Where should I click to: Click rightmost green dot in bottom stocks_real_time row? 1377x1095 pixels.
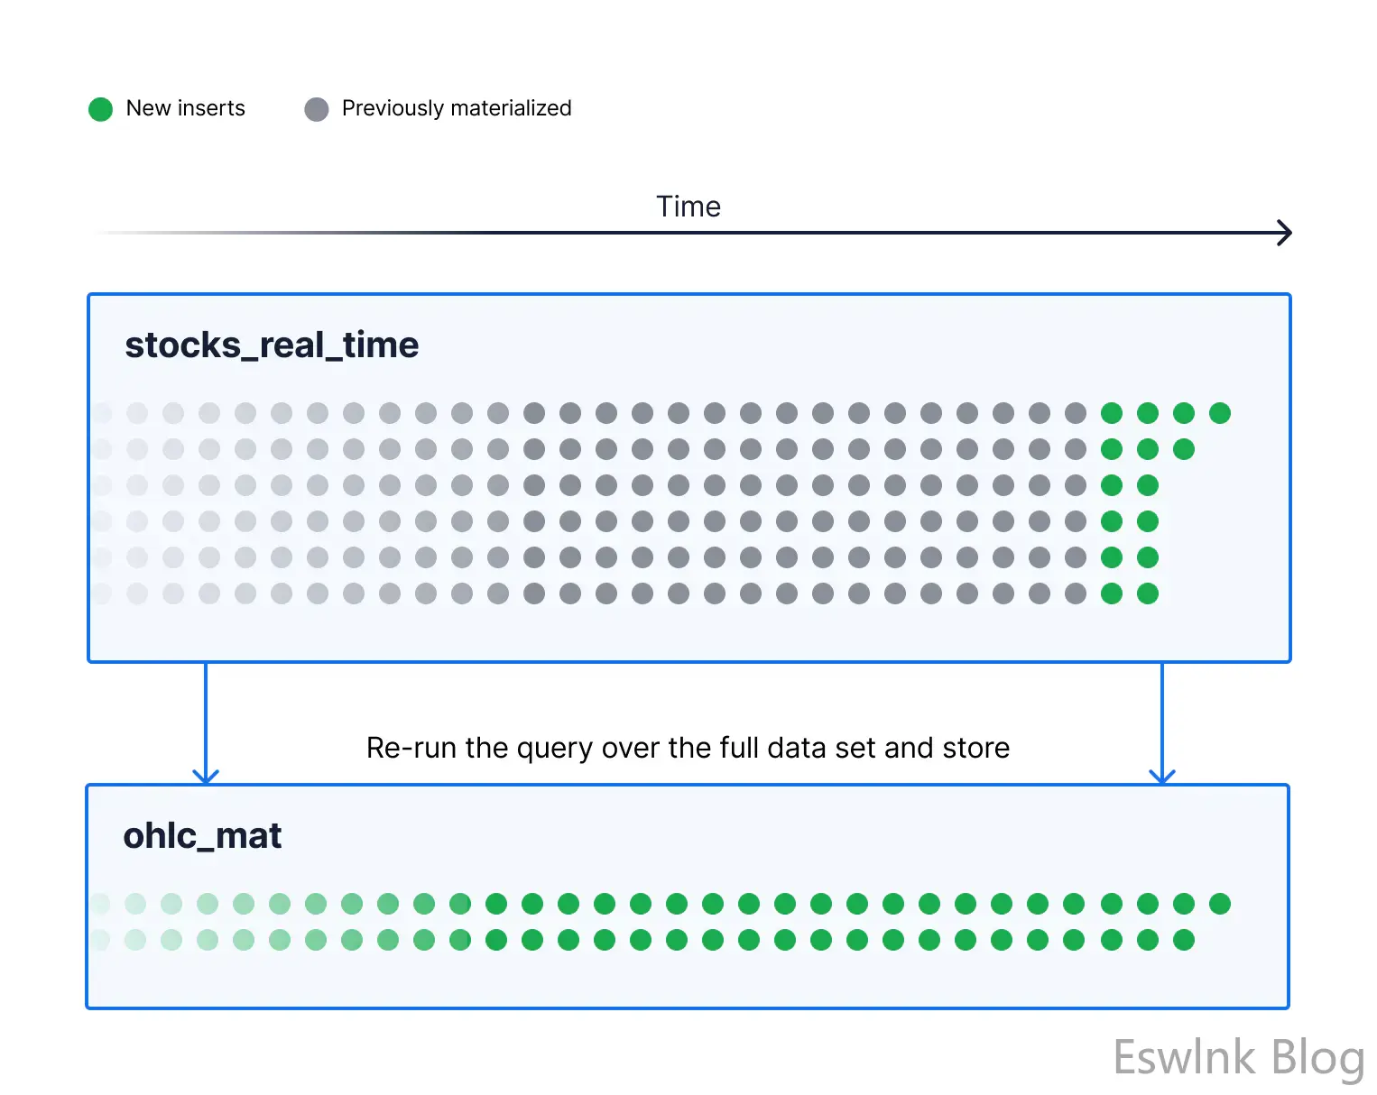pos(1148,594)
